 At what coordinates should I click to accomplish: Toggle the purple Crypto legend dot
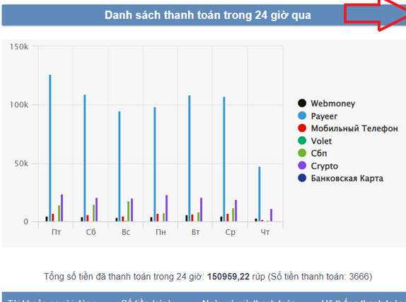[x=302, y=165]
